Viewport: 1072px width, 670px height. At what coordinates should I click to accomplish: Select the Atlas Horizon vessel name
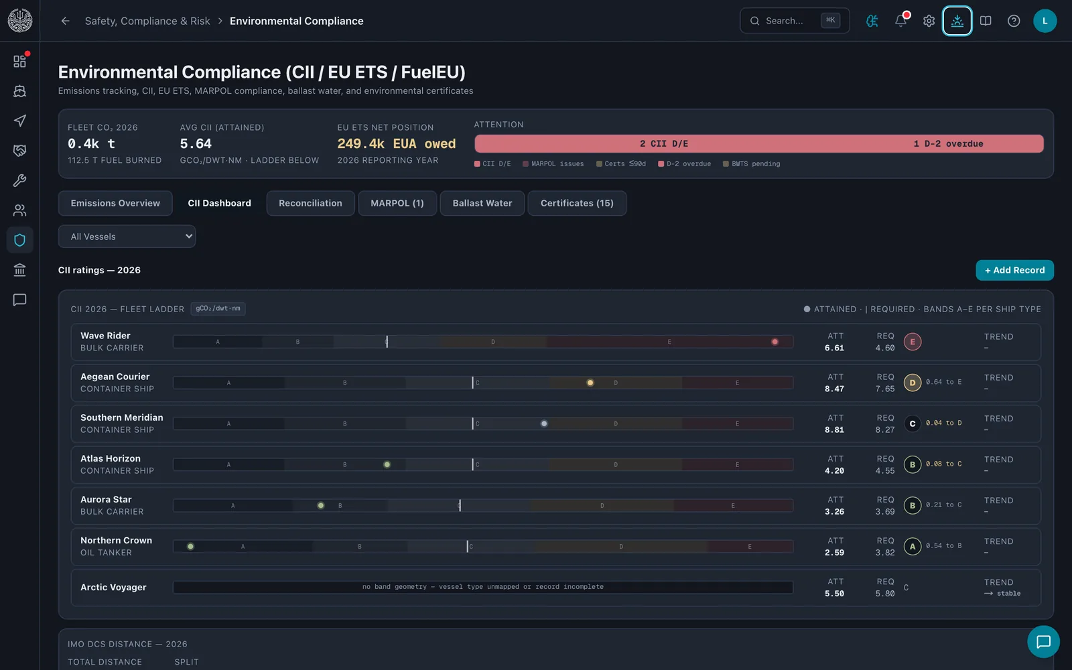pyautogui.click(x=111, y=458)
